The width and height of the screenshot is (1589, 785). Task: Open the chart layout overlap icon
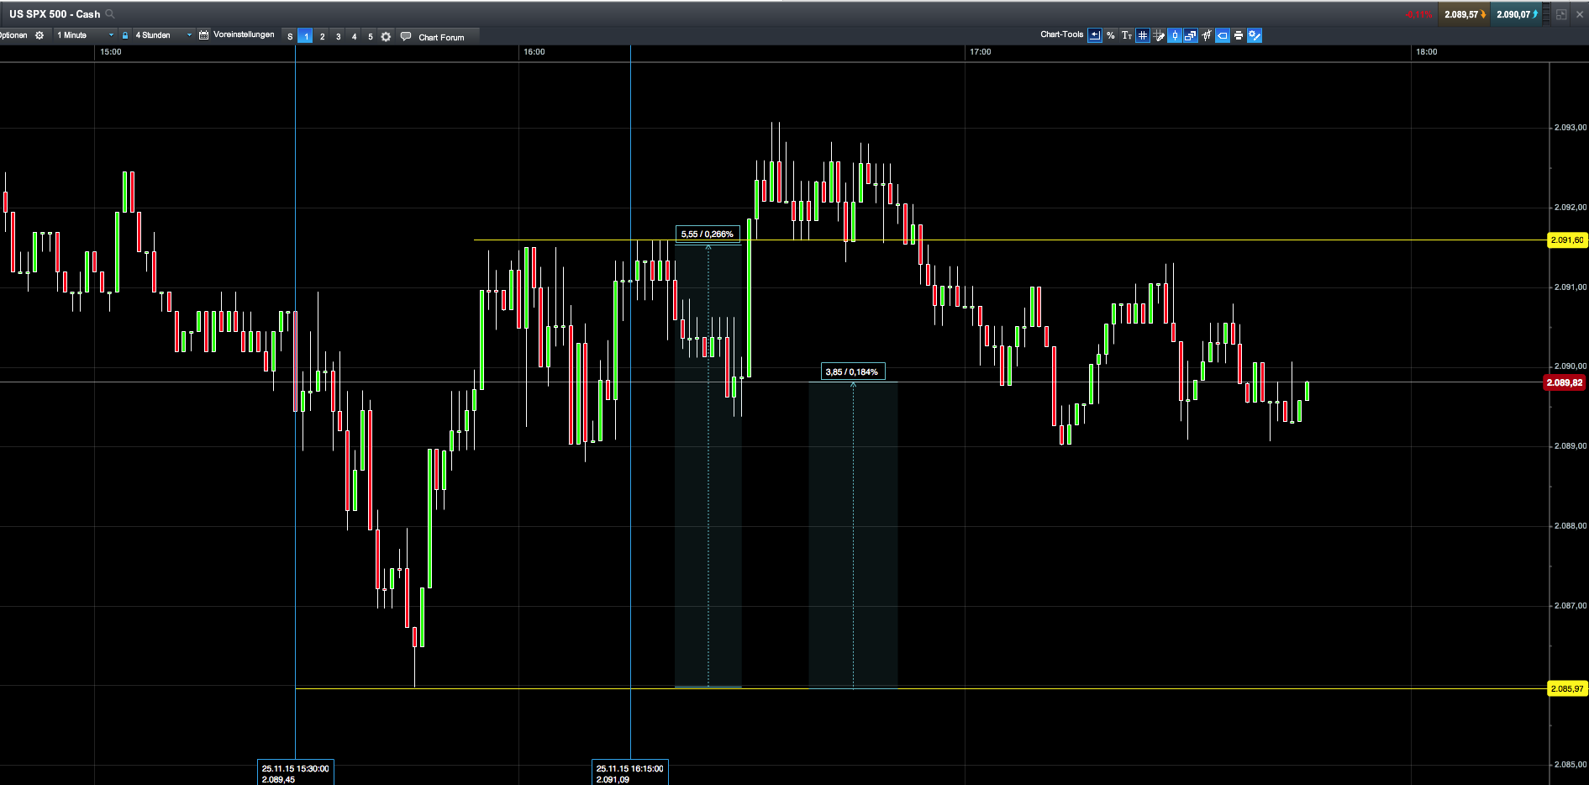(1191, 35)
